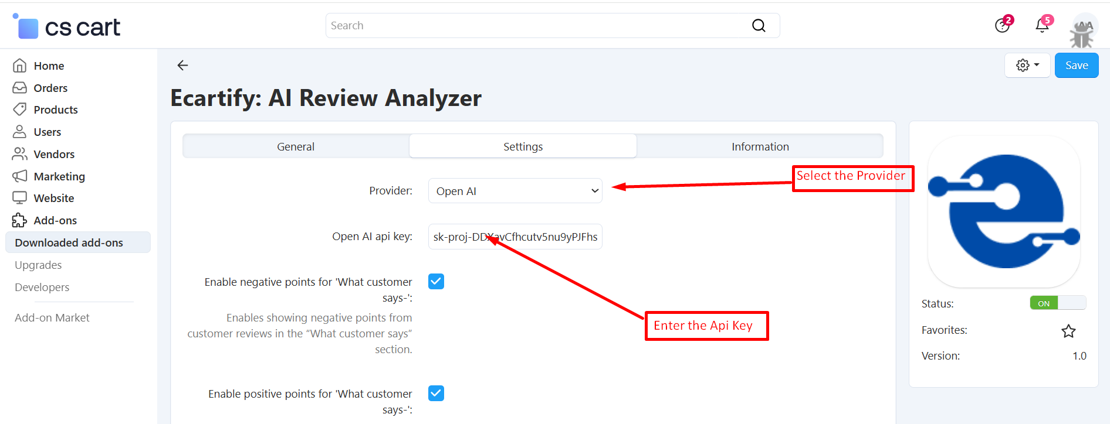Click the cs cart logo
Viewport: 1110px width, 424px height.
coord(67,27)
